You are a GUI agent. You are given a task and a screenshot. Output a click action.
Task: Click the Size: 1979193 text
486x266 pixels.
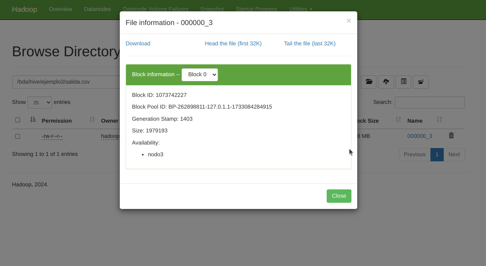click(x=149, y=130)
